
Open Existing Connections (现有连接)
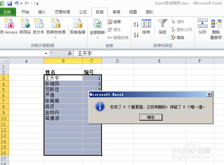pyautogui.click(x=78, y=26)
